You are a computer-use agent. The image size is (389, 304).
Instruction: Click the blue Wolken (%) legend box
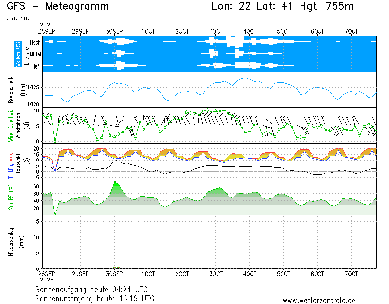point(18,54)
